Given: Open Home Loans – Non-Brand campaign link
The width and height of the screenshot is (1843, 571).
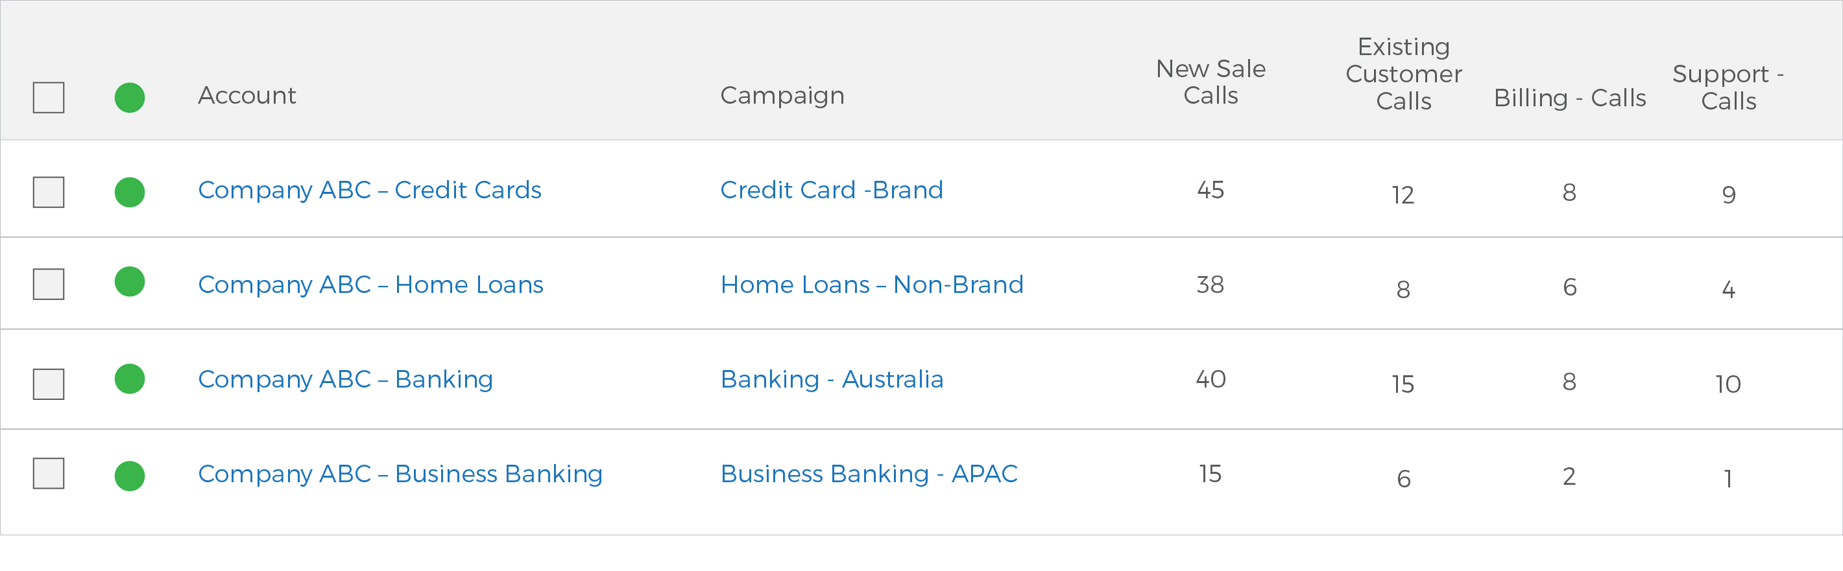Looking at the screenshot, I should click(x=872, y=285).
